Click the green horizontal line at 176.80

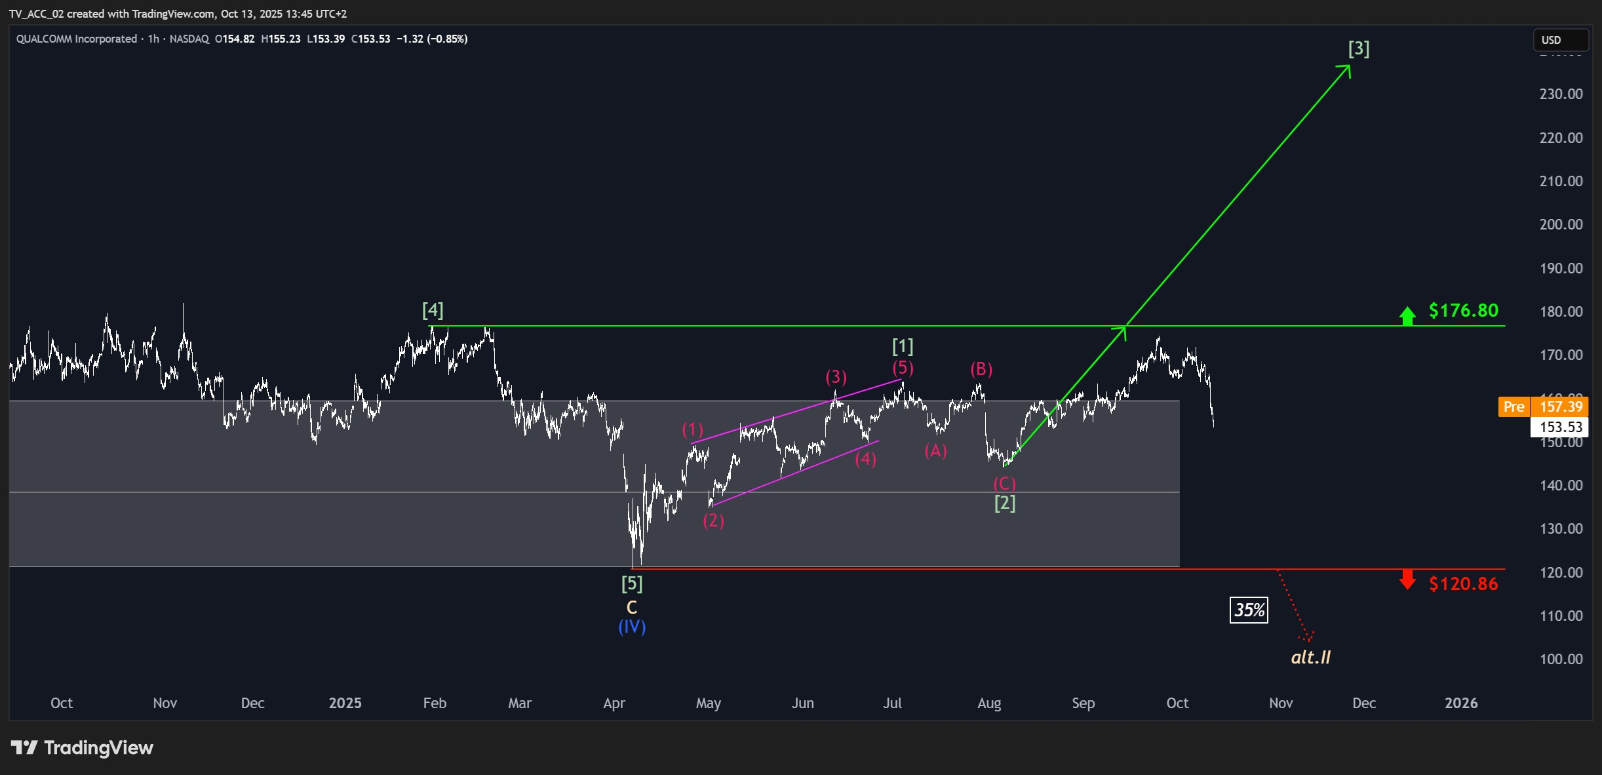tap(967, 326)
